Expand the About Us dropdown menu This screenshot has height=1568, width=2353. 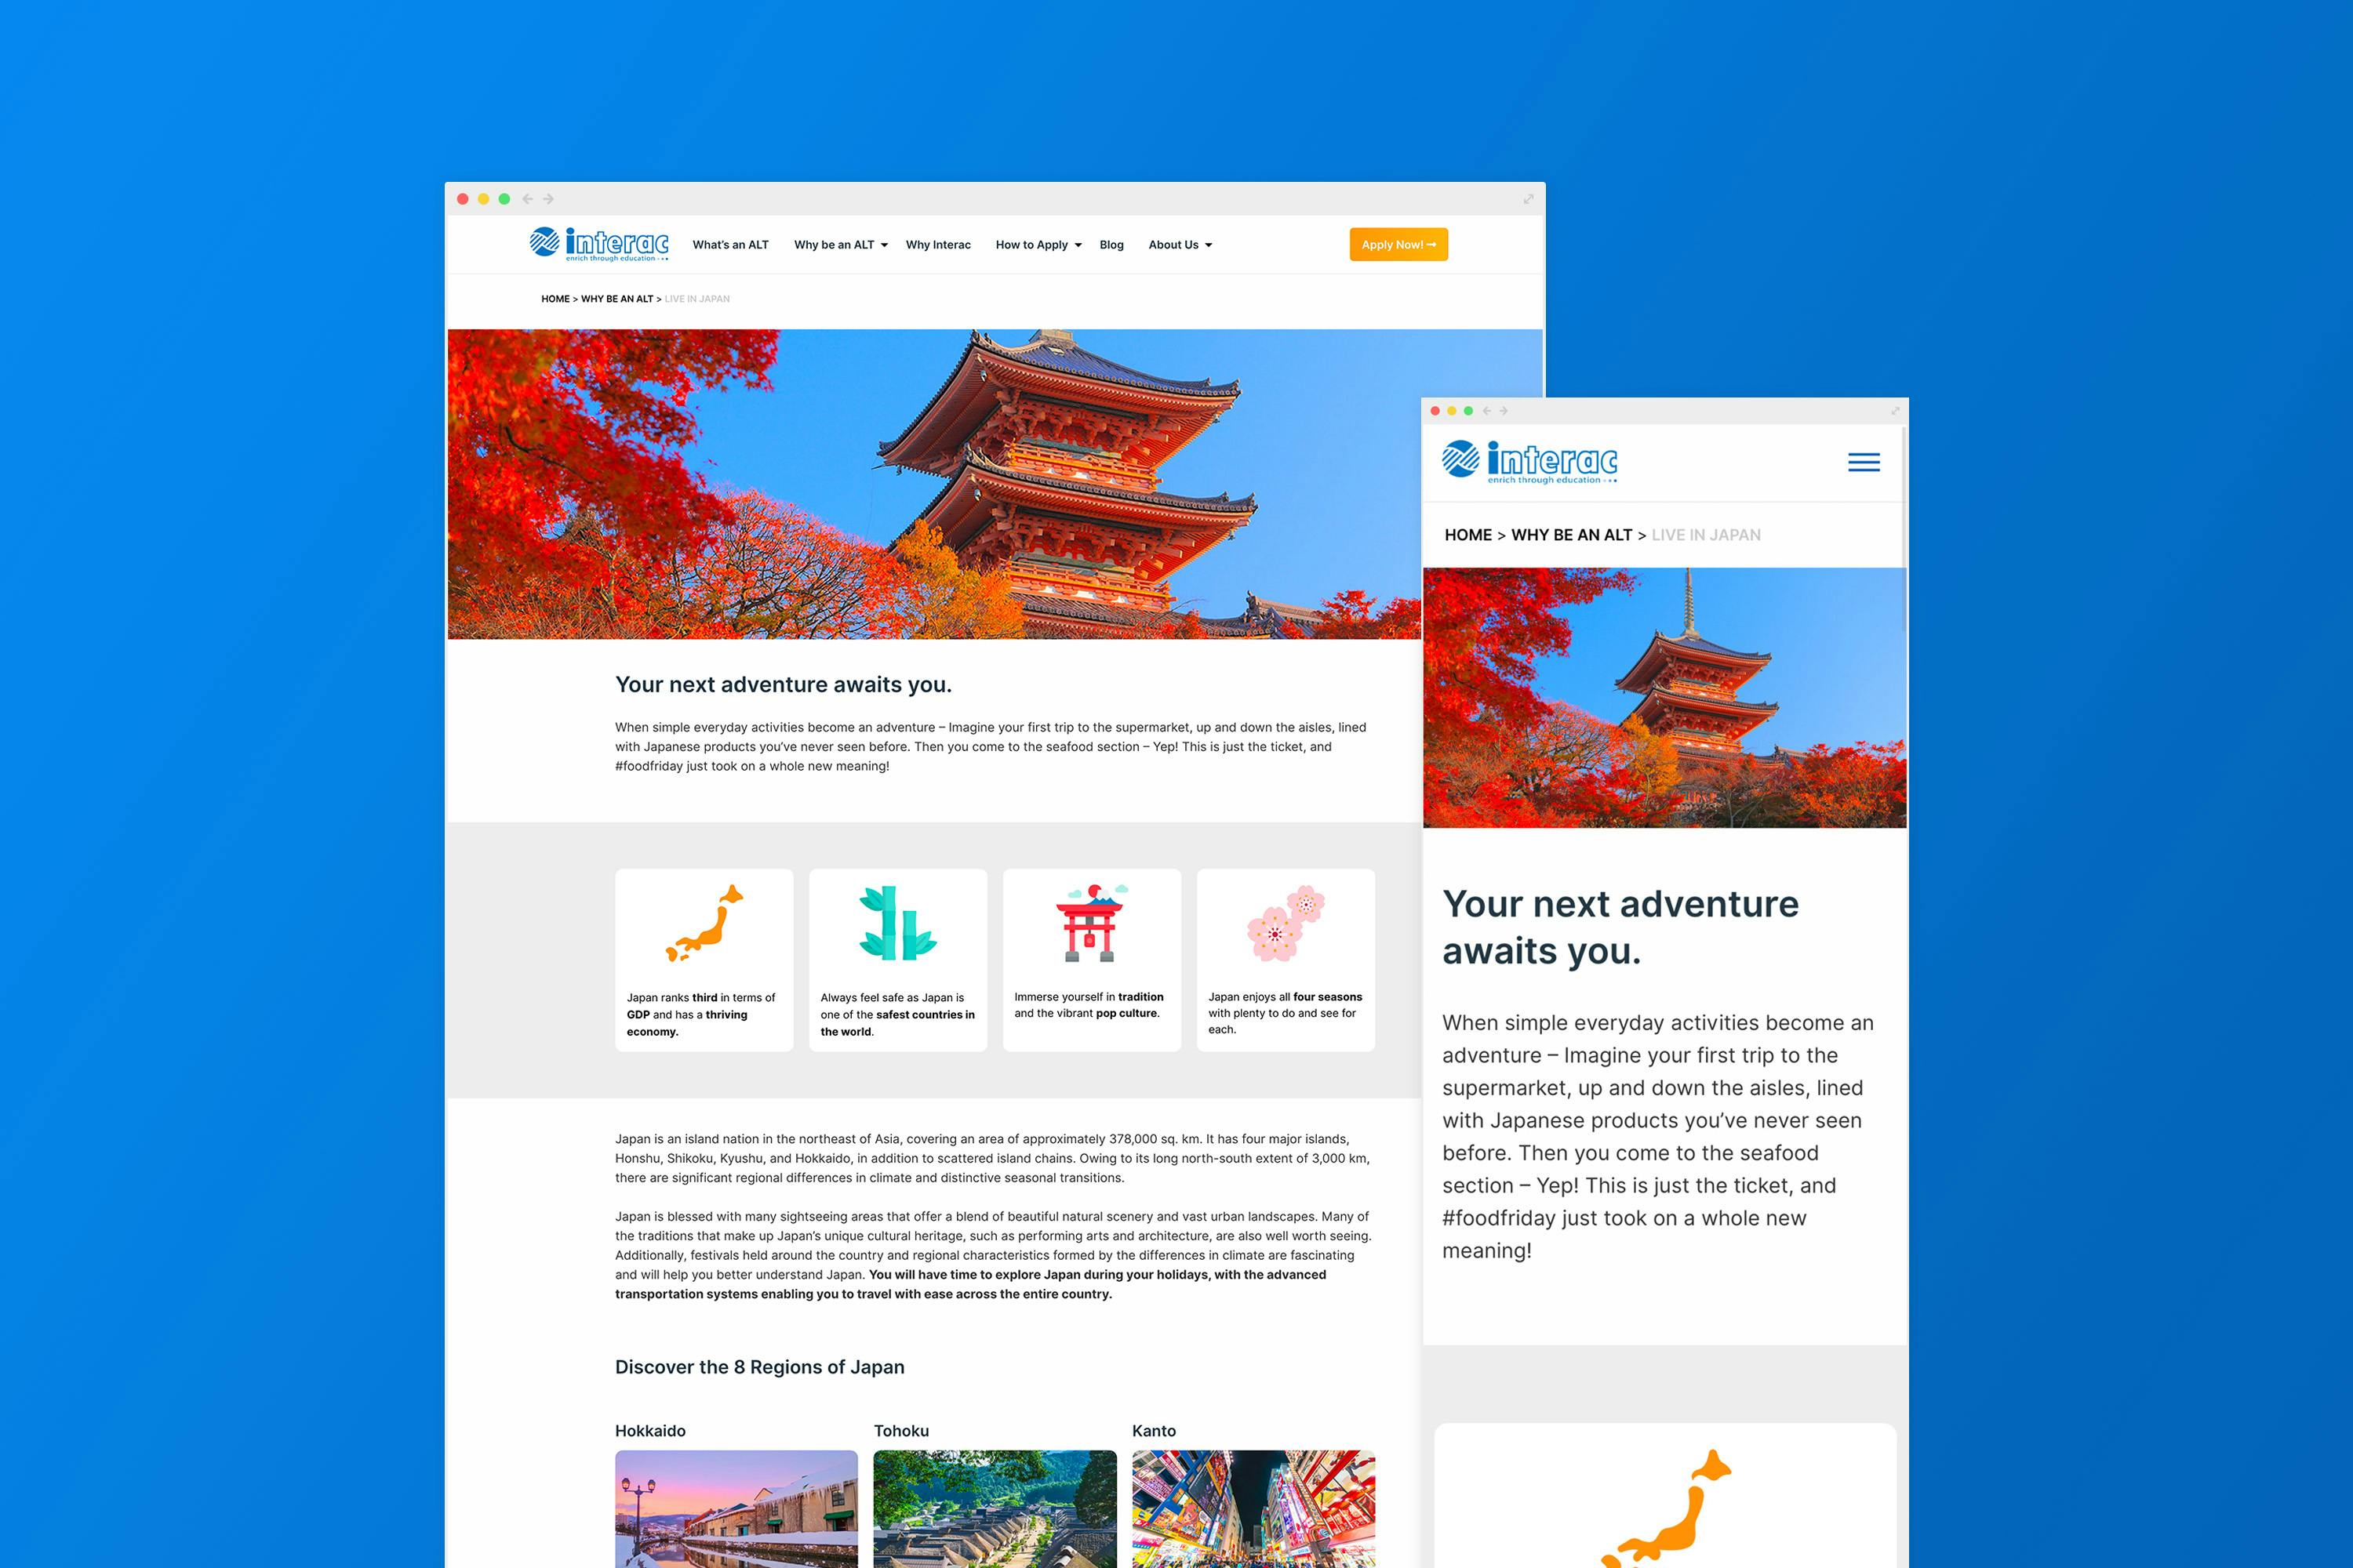point(1182,243)
